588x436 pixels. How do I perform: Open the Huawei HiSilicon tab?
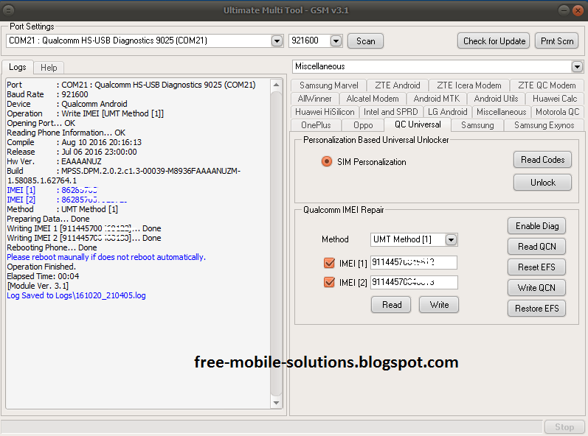pyautogui.click(x=325, y=112)
